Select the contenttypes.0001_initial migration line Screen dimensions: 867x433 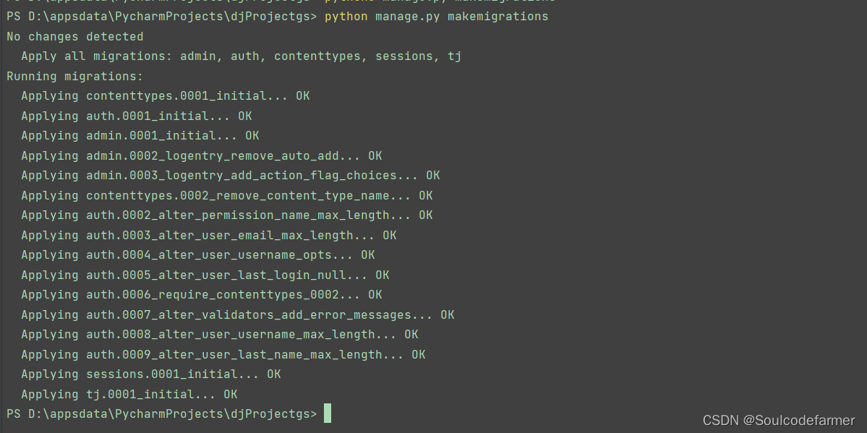click(166, 96)
